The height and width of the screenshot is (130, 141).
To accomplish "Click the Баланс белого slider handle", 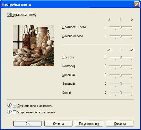I will point(121,36).
